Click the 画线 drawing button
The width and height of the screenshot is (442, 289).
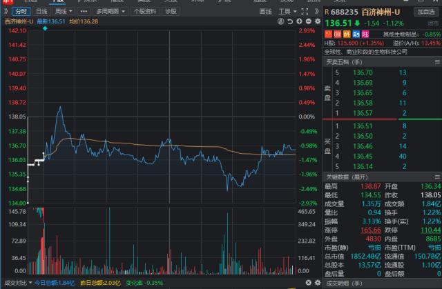click(265, 11)
